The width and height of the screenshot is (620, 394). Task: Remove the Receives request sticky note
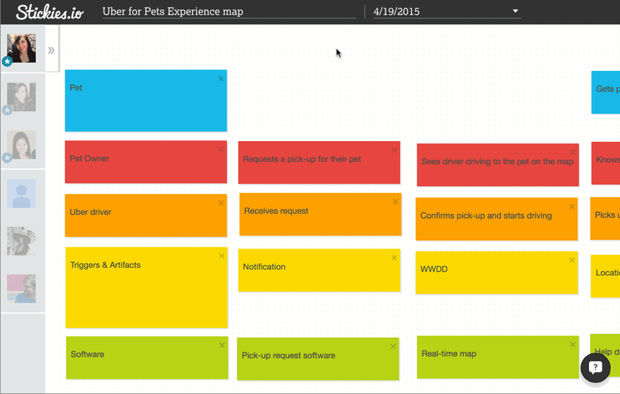(x=395, y=202)
